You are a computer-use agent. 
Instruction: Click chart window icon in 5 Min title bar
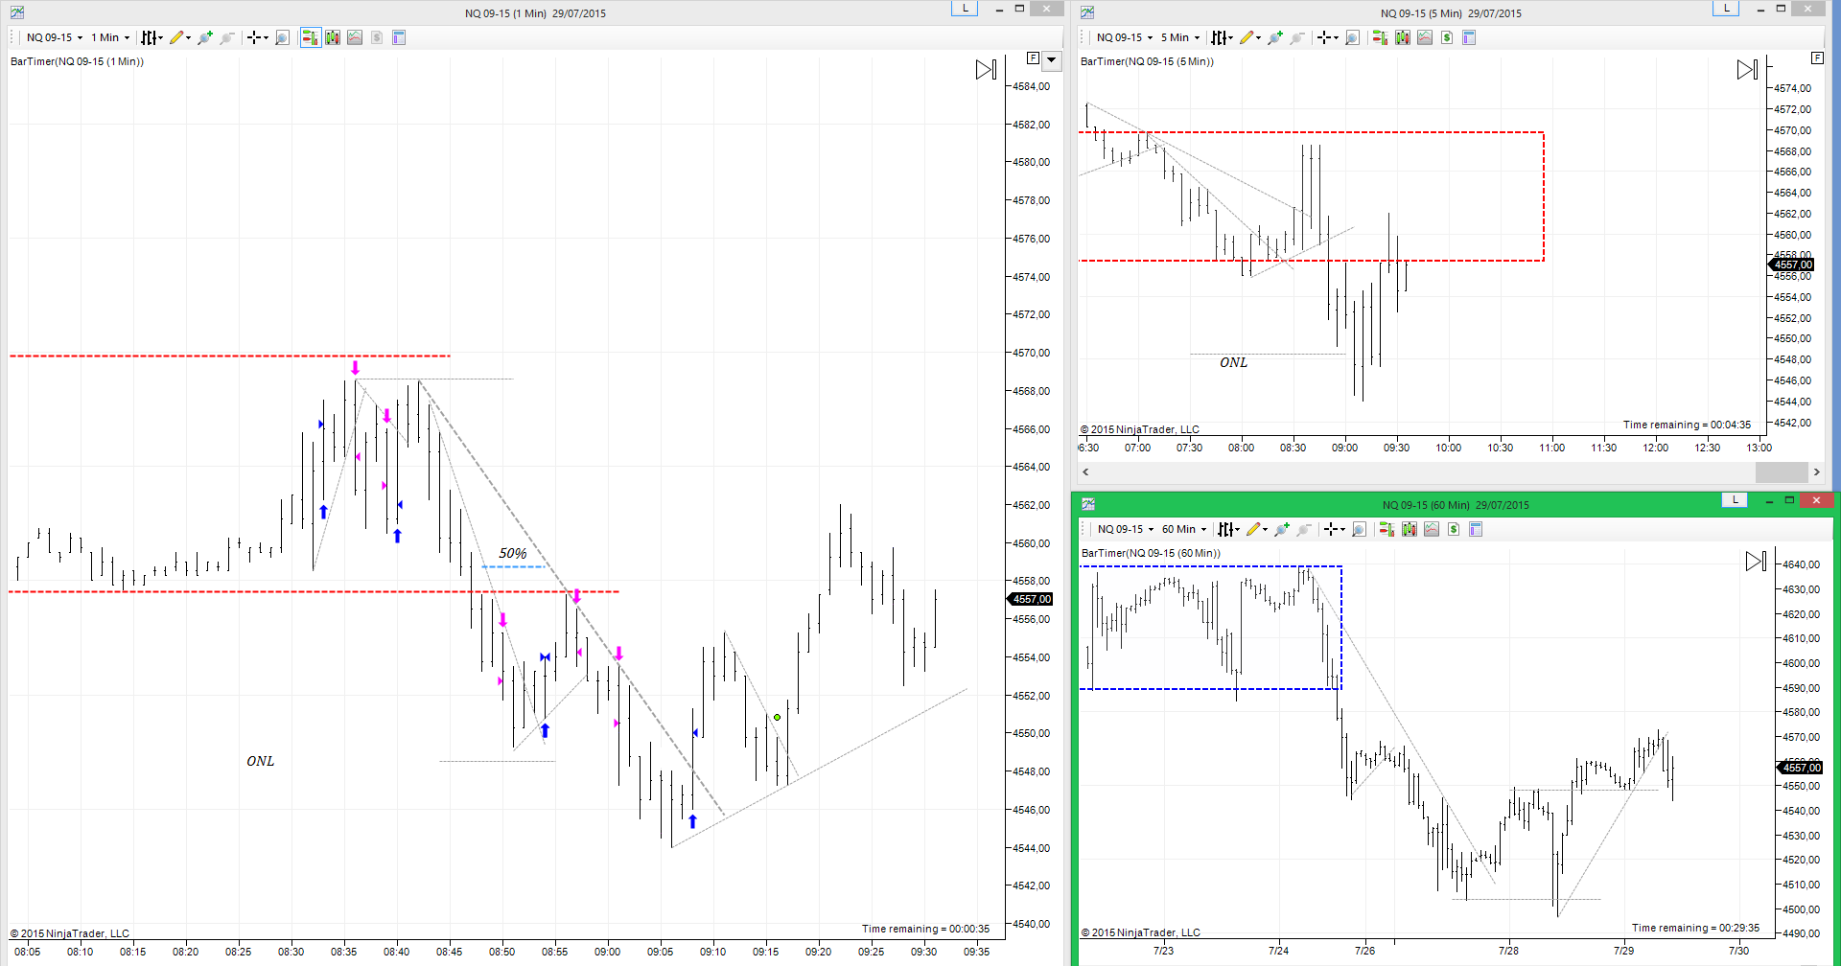pos(1087,12)
